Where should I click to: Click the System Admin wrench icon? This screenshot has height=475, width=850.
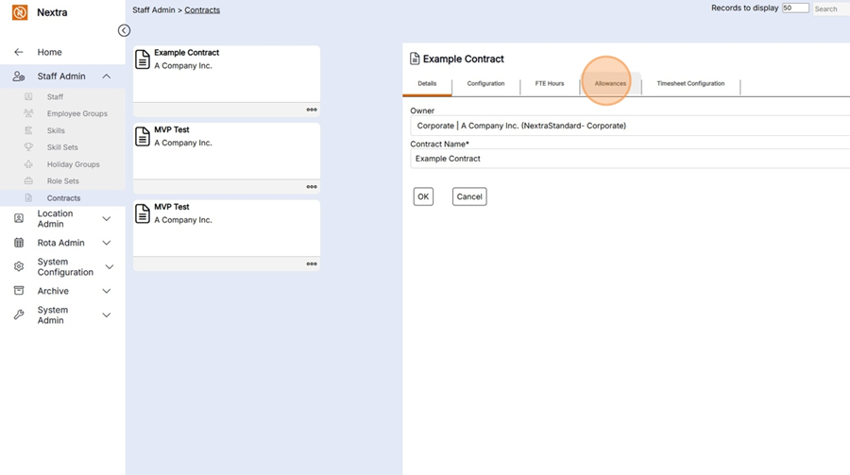coord(19,315)
